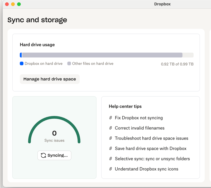Viewport: 211px width, 188px height.
Task: Open Selective sync: sync or unsync folders
Action: (152, 159)
